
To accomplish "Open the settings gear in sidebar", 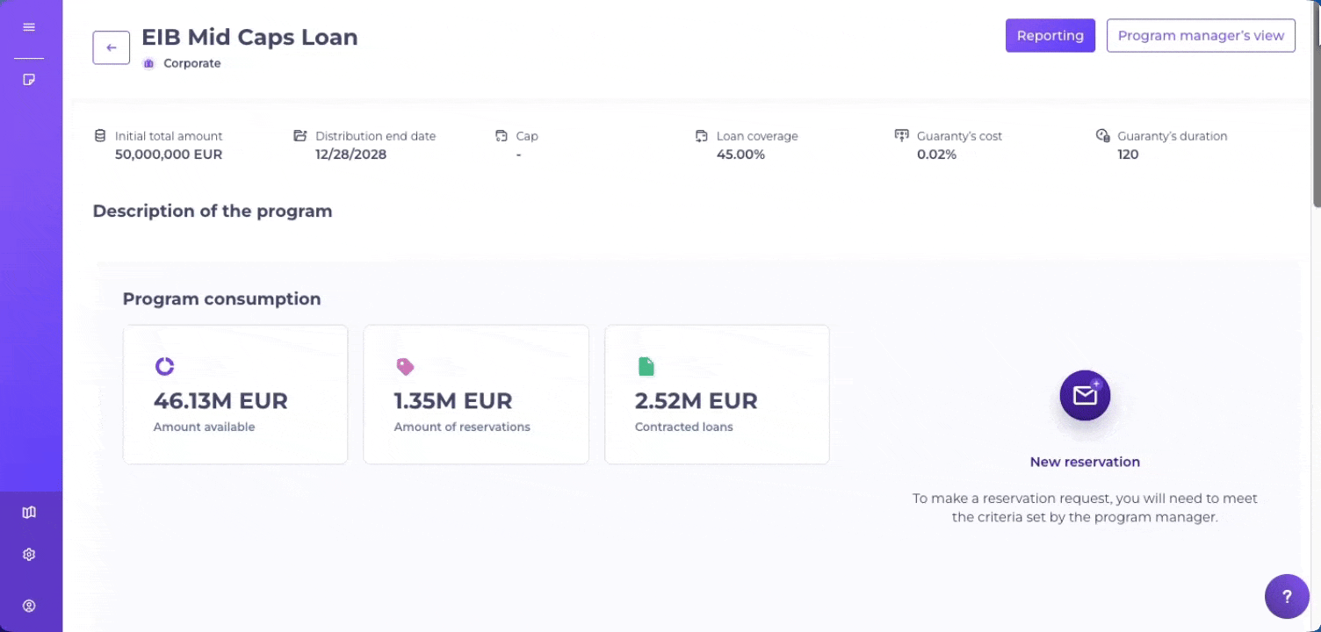I will [29, 555].
